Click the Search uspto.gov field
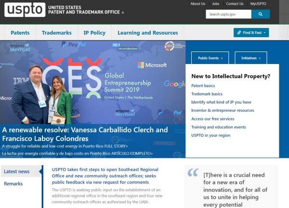This screenshot has height=208, width=289. pos(228,14)
